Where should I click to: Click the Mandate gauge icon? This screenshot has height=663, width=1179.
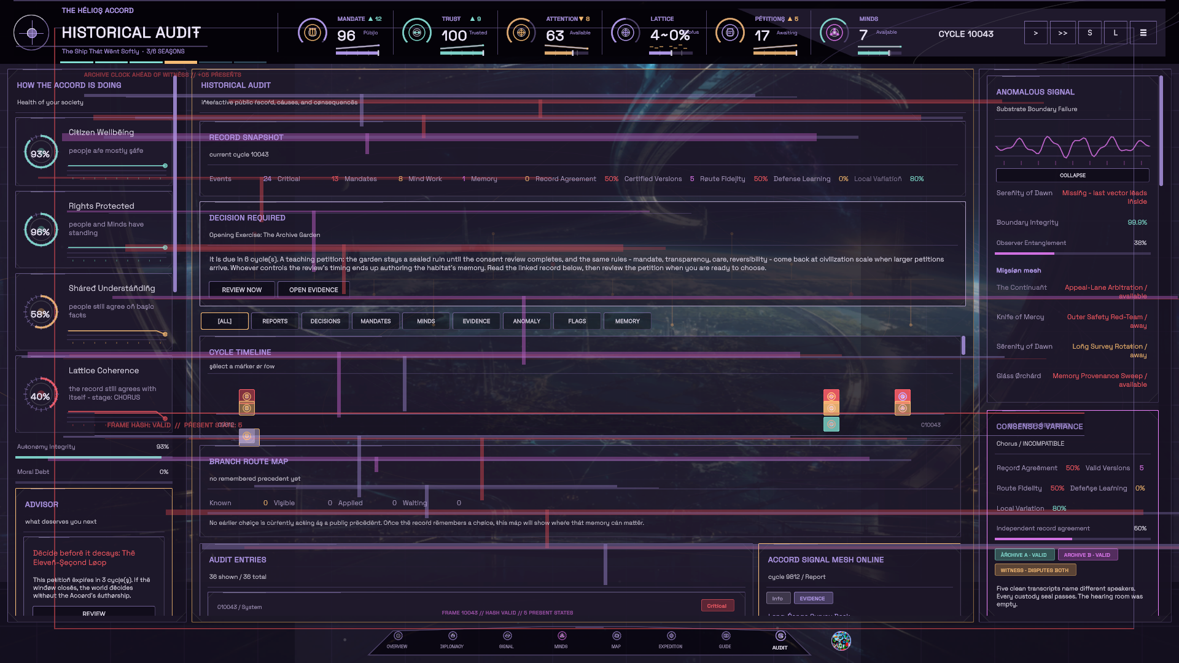313,32
